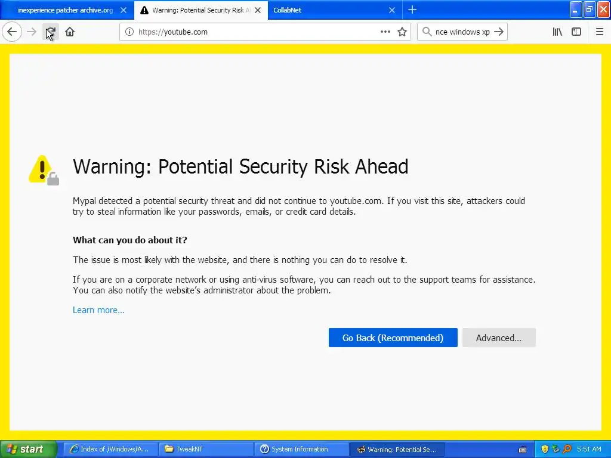
Task: Select Warning: Potential Se... taskbar button
Action: [x=397, y=449]
